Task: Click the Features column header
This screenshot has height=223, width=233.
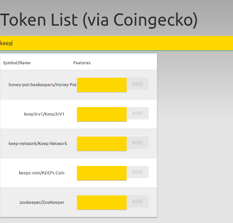Action: tap(82, 63)
